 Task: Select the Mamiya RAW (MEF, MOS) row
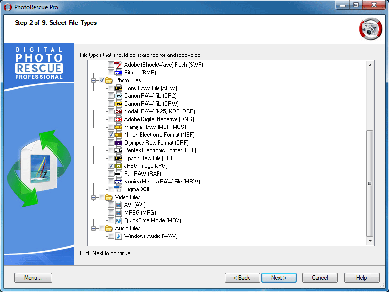(x=155, y=127)
